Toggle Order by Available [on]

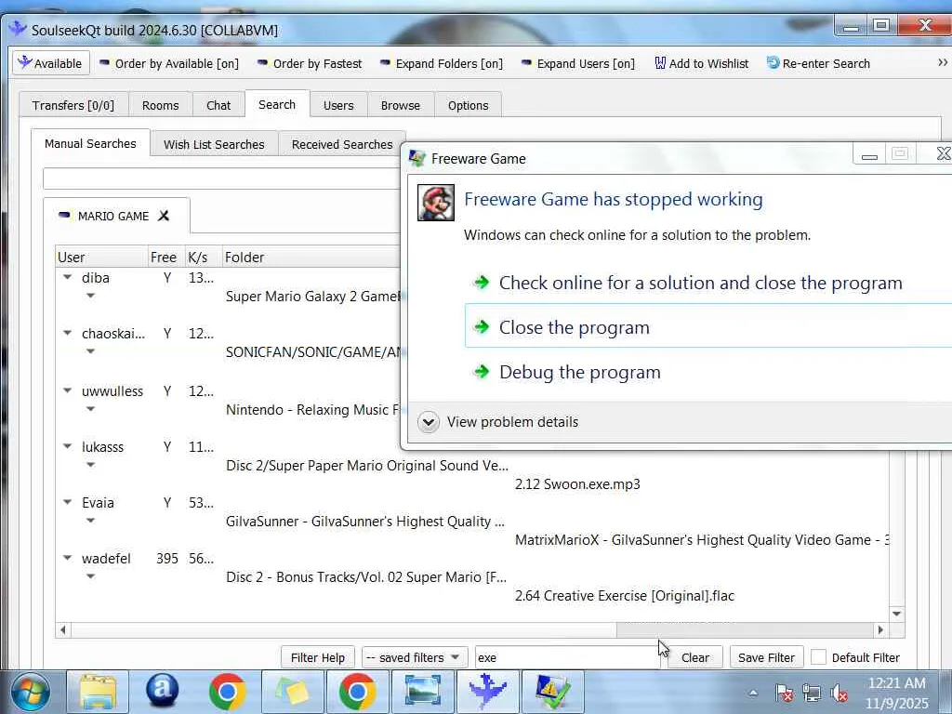click(169, 63)
